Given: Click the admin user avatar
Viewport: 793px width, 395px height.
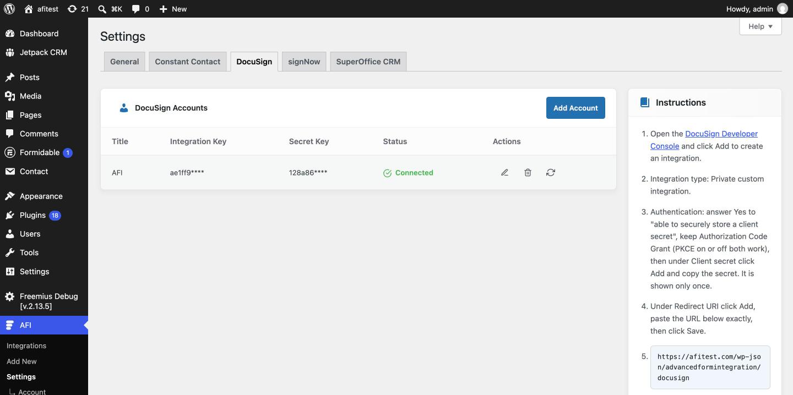Looking at the screenshot, I should (x=783, y=9).
